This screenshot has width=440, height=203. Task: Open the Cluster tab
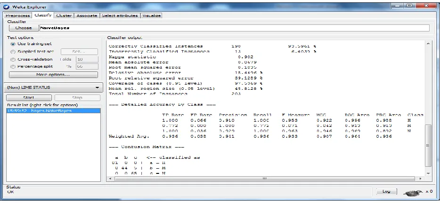pos(64,16)
